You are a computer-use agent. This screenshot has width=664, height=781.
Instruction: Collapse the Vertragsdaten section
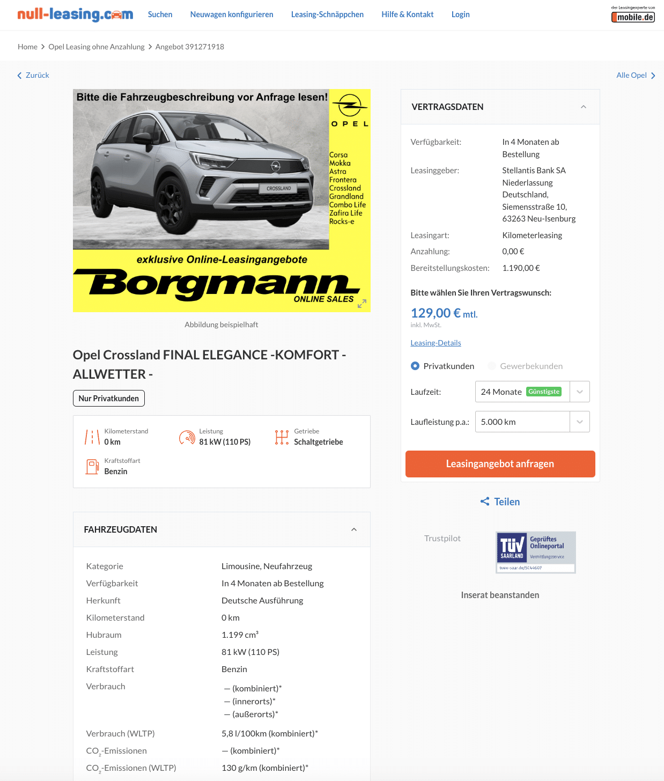tap(584, 107)
